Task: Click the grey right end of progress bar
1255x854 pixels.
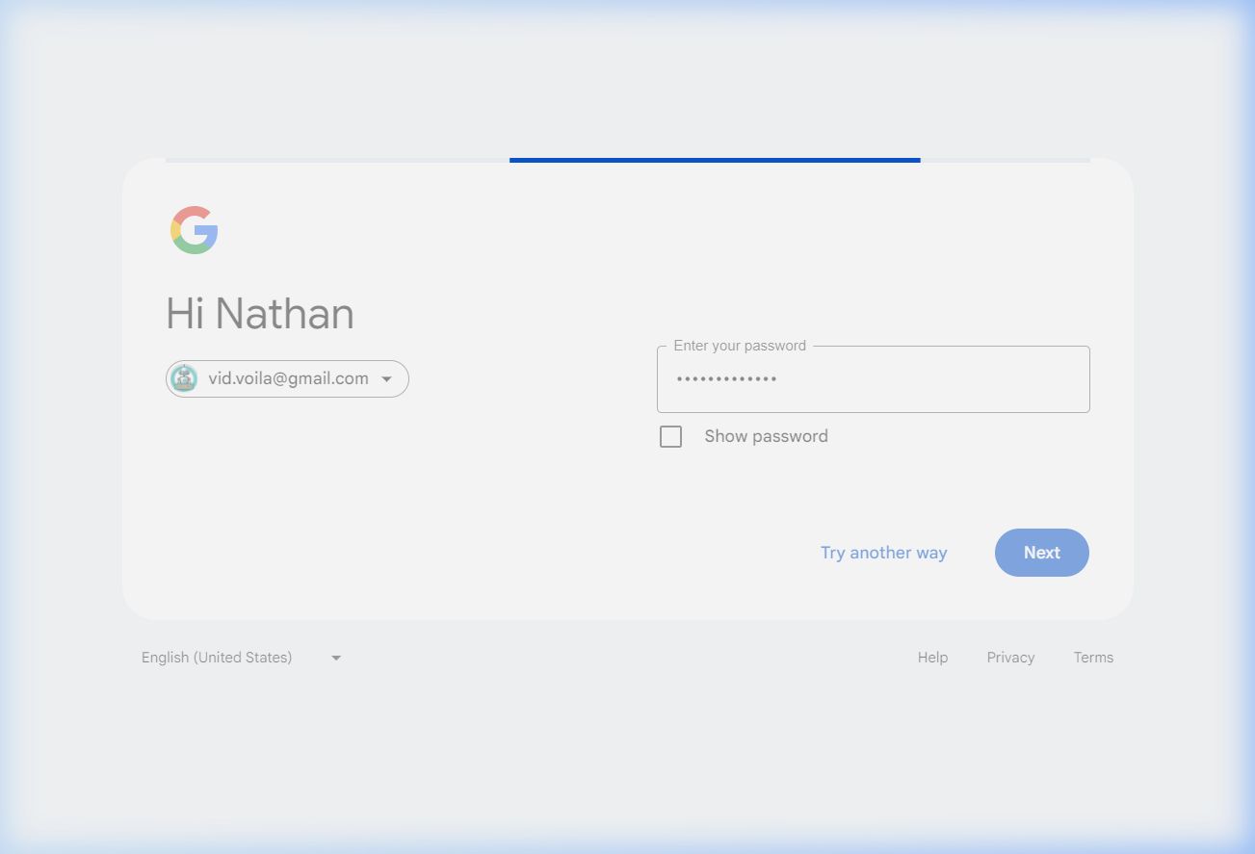Action: [x=1005, y=160]
